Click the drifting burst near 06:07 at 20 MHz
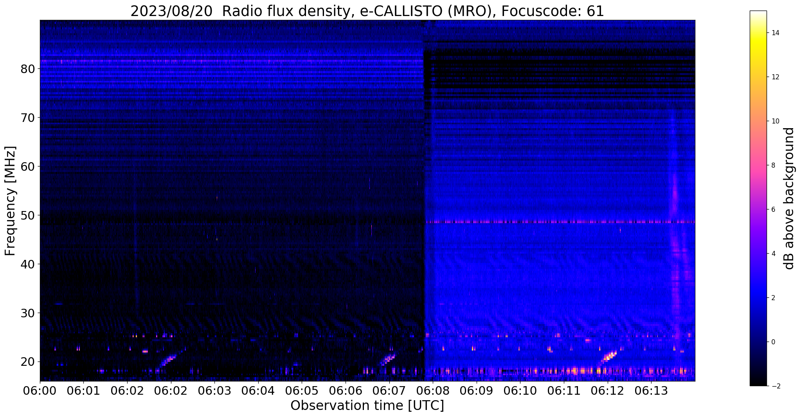The width and height of the screenshot is (801, 417). tap(388, 360)
